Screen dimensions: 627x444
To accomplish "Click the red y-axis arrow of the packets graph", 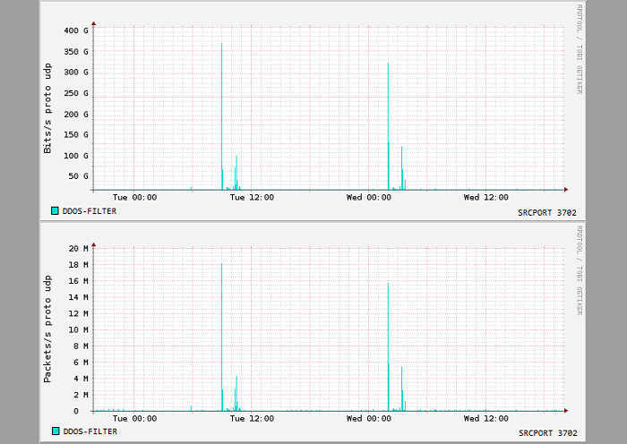I will (93, 244).
